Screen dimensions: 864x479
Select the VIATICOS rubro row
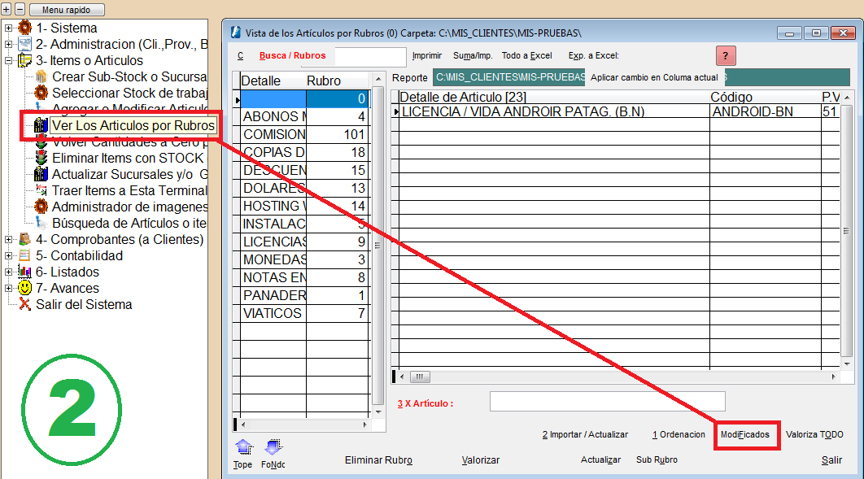[x=305, y=313]
